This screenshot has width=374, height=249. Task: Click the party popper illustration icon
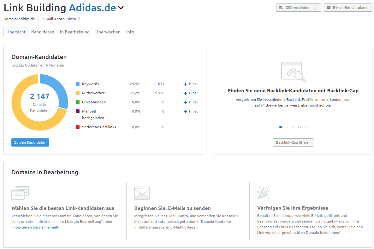[264, 193]
